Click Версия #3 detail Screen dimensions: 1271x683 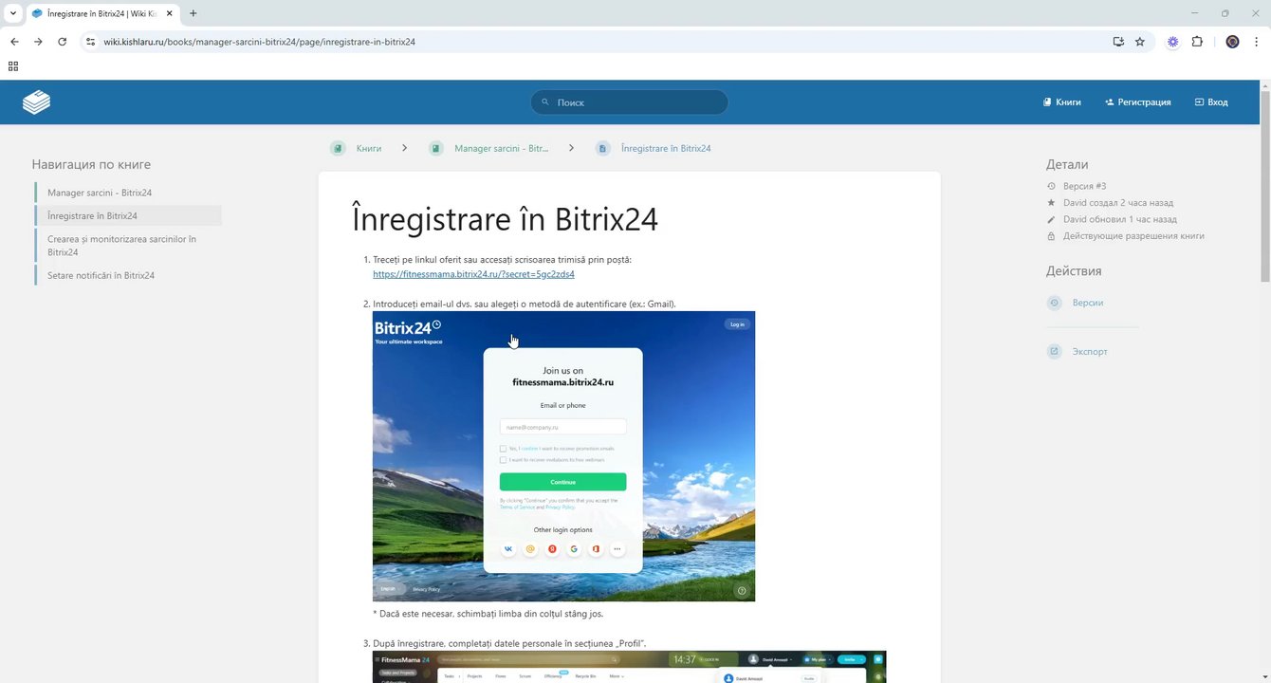[x=1084, y=186]
